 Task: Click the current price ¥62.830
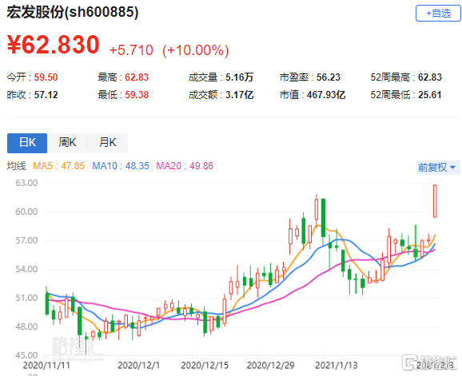point(53,45)
